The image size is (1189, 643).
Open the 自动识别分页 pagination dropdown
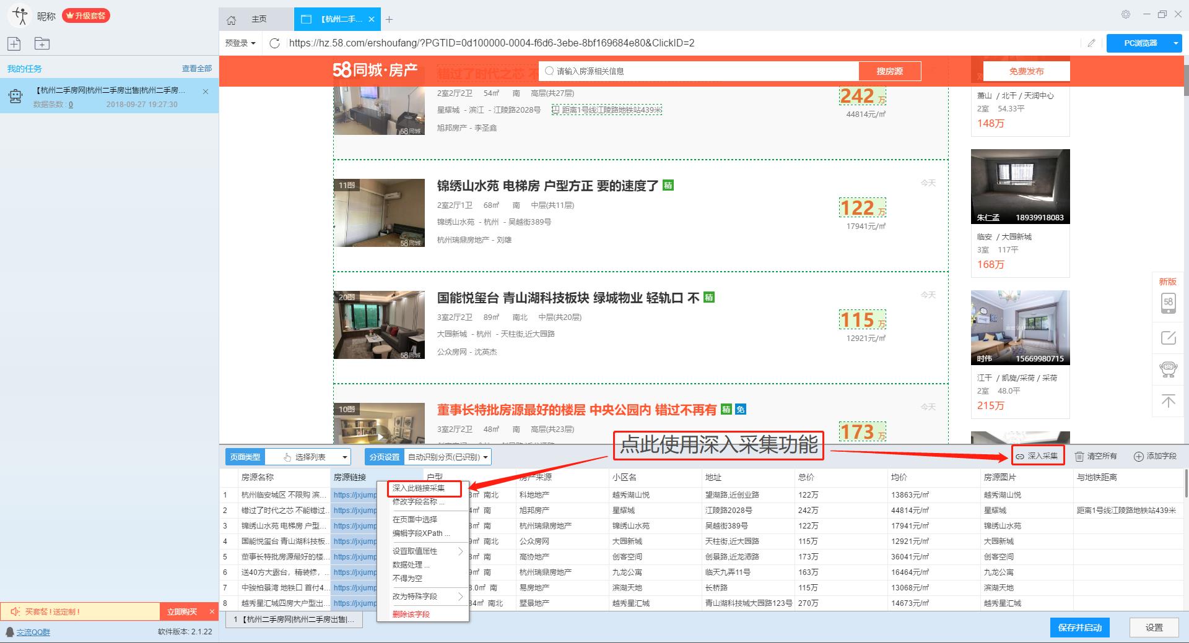[448, 457]
